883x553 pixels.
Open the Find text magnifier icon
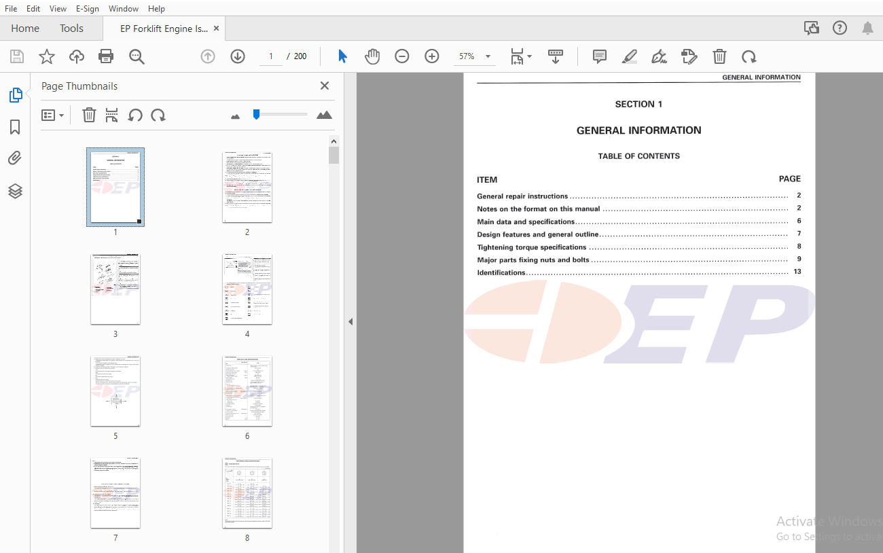pos(137,56)
